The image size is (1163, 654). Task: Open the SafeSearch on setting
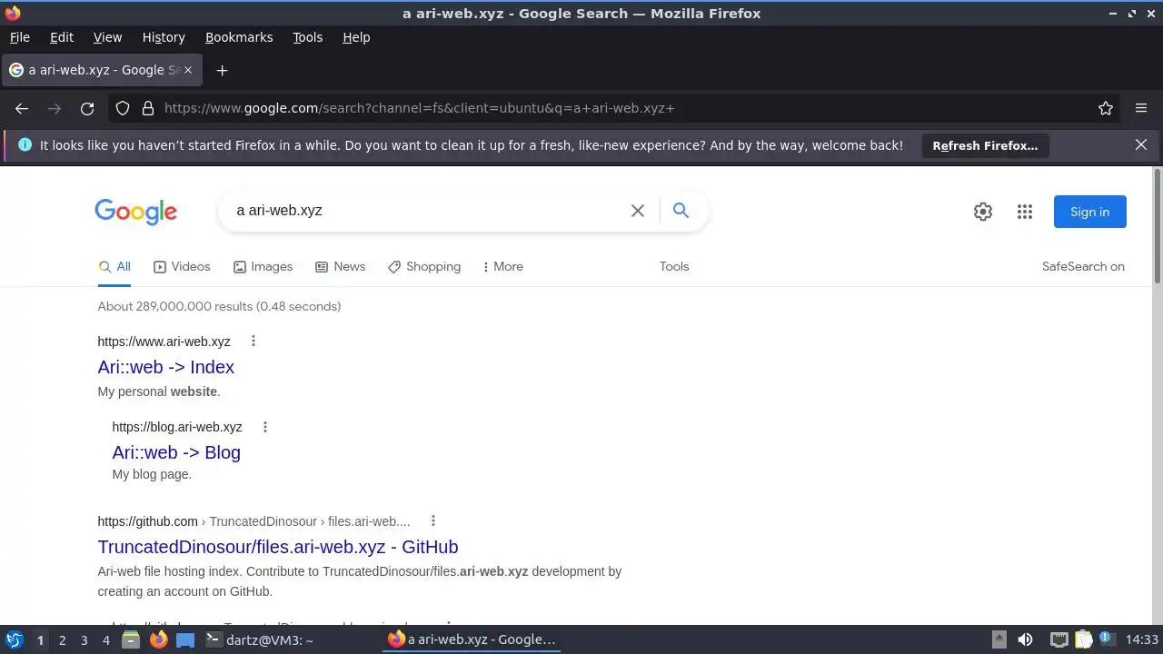(x=1083, y=266)
